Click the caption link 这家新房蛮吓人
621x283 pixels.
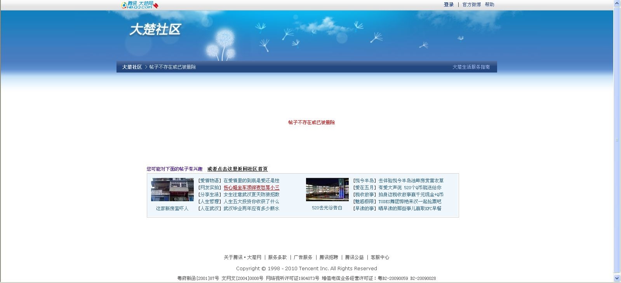click(x=172, y=209)
